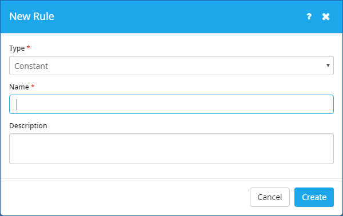Open help via the question mark icon

[x=309, y=17]
